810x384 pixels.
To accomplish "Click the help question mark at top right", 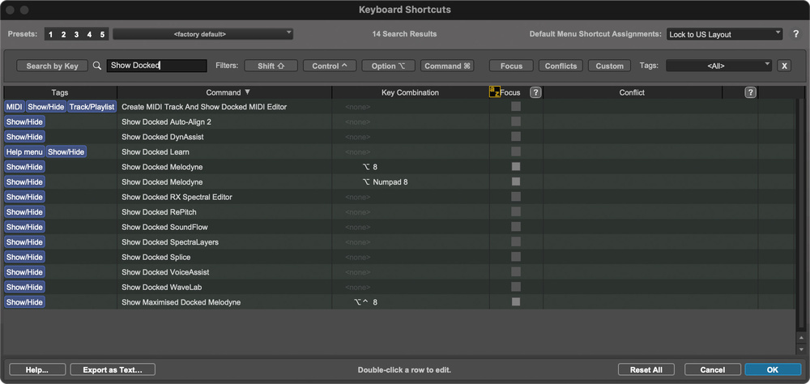I will tap(795, 34).
